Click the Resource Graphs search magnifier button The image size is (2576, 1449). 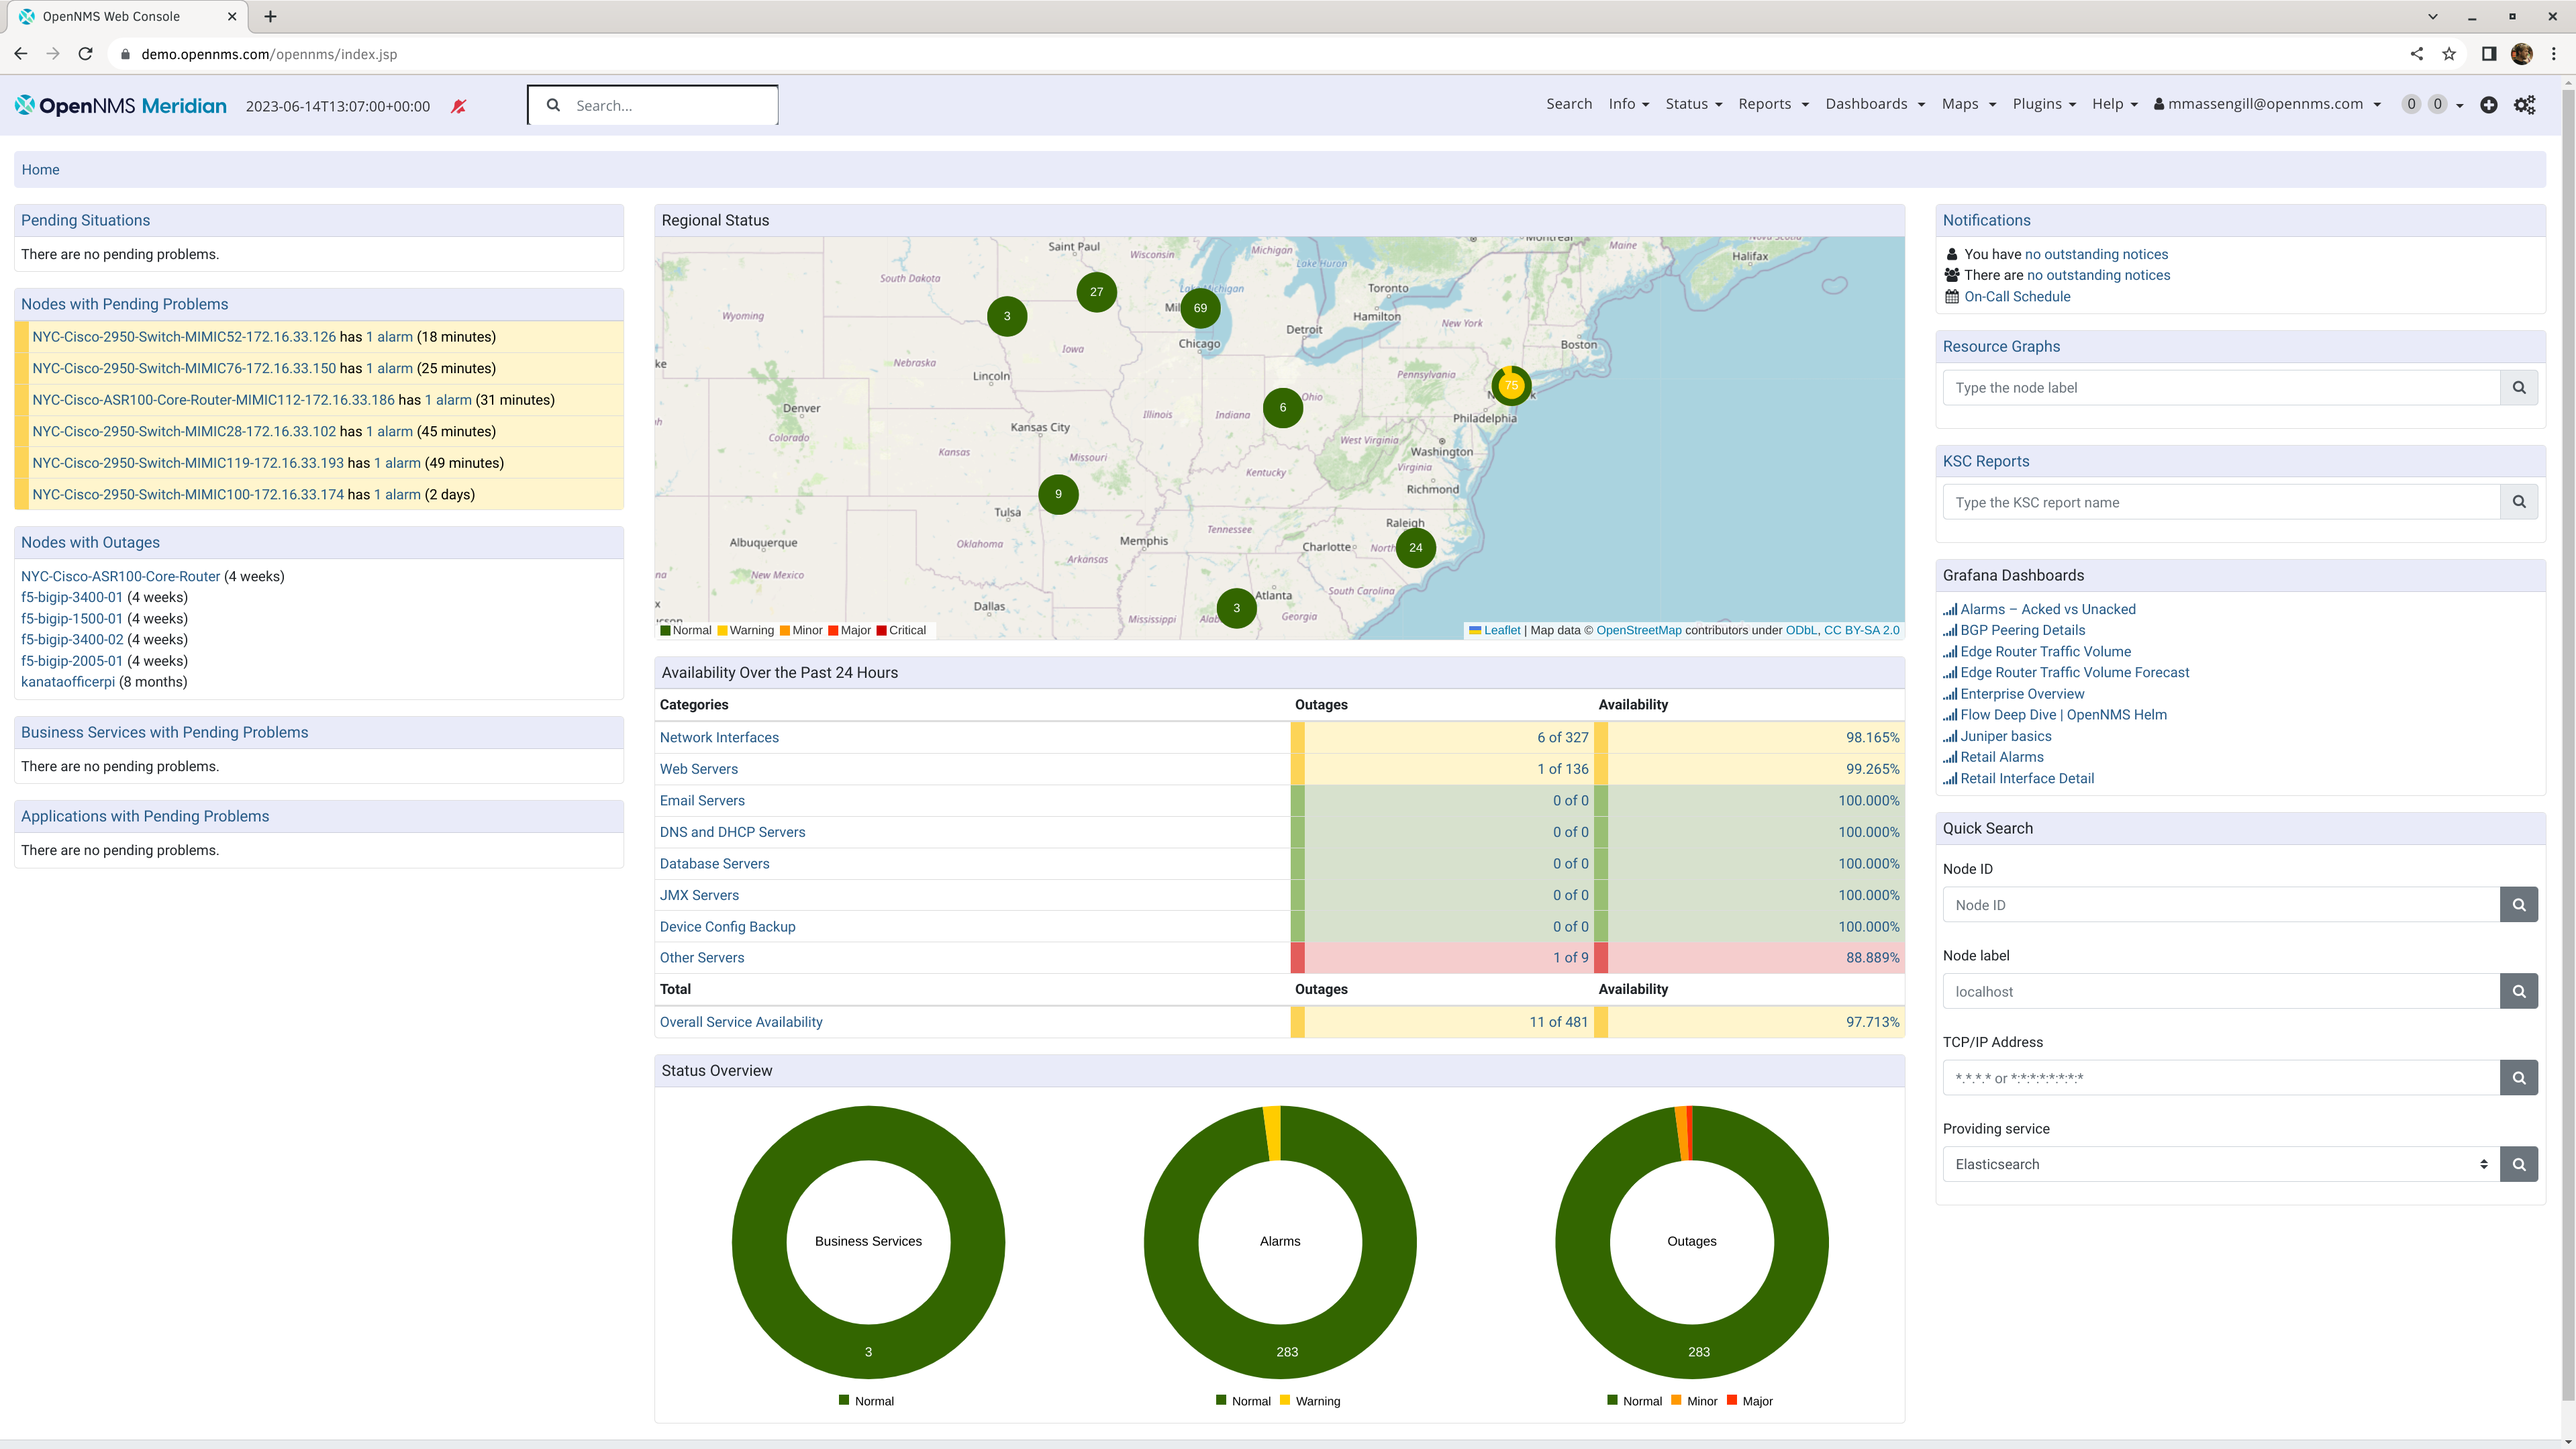coord(2519,388)
